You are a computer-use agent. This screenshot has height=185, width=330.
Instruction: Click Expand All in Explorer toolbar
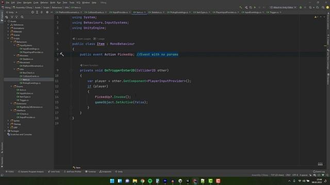pyautogui.click(x=37, y=12)
